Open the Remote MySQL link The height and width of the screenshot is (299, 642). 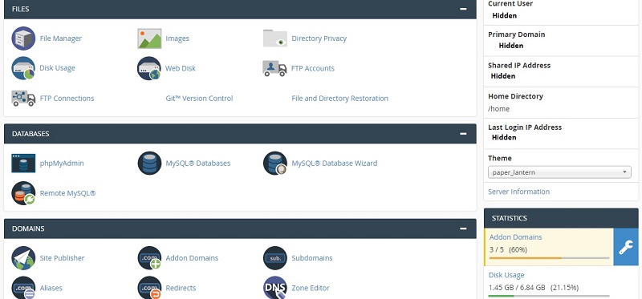(x=67, y=193)
